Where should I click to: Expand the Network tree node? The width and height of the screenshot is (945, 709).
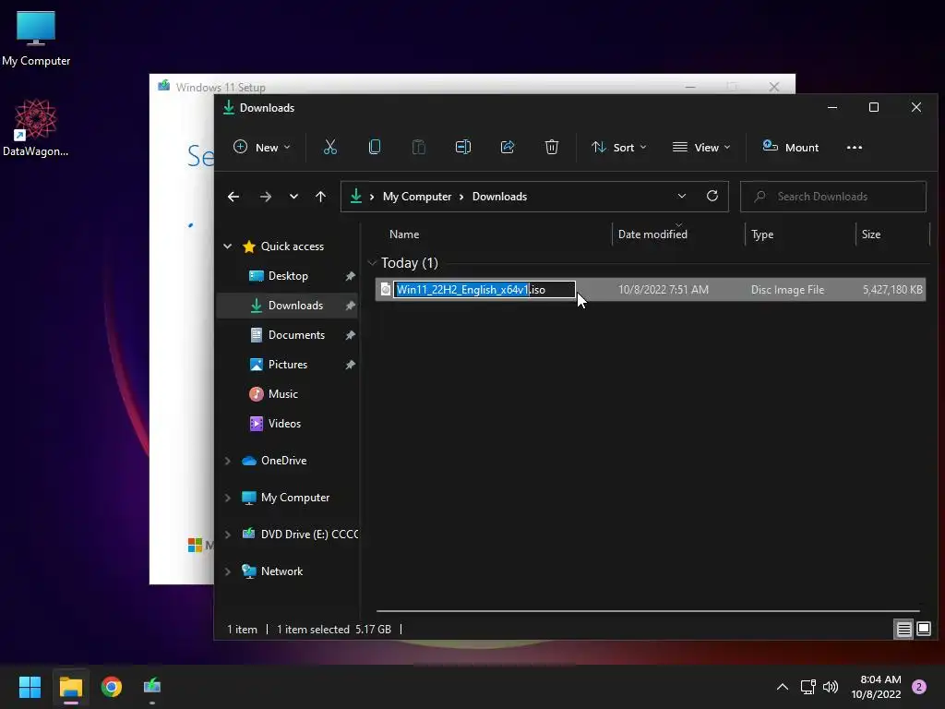click(x=228, y=571)
